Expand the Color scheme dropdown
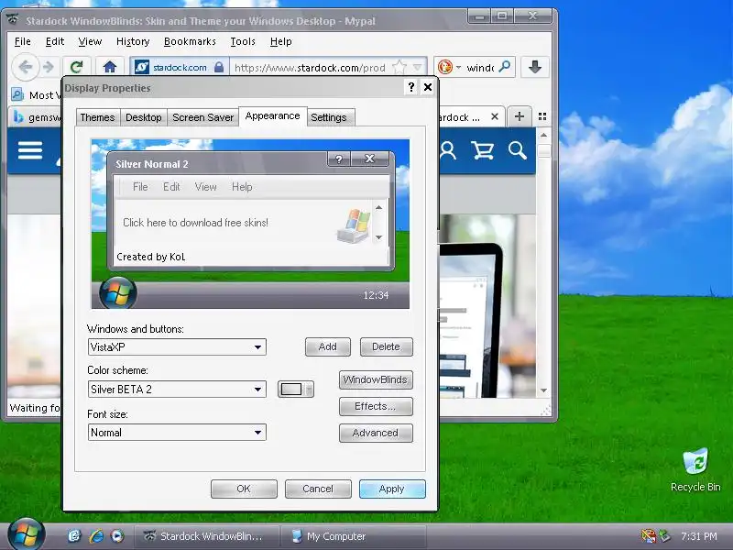This screenshot has width=733, height=550. (x=257, y=389)
